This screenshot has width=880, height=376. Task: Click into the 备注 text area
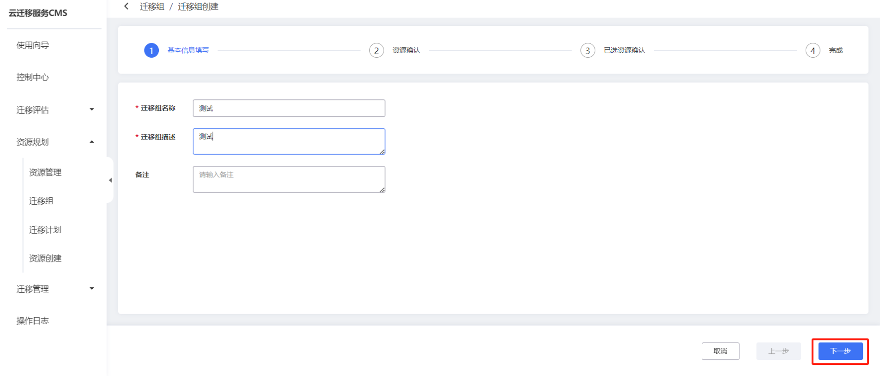289,179
